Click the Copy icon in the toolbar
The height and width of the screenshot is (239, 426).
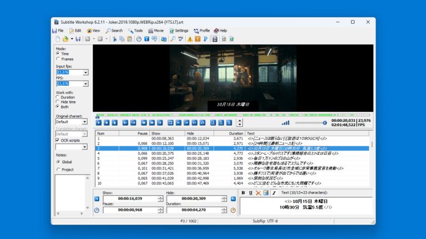coord(122,39)
